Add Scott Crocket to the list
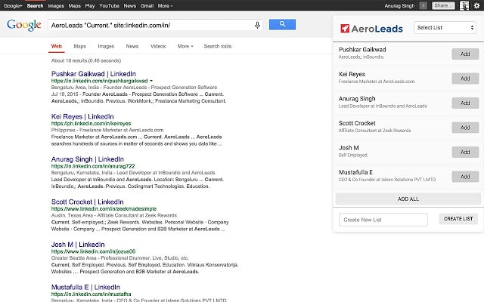The height and width of the screenshot is (302, 484). pos(465,128)
